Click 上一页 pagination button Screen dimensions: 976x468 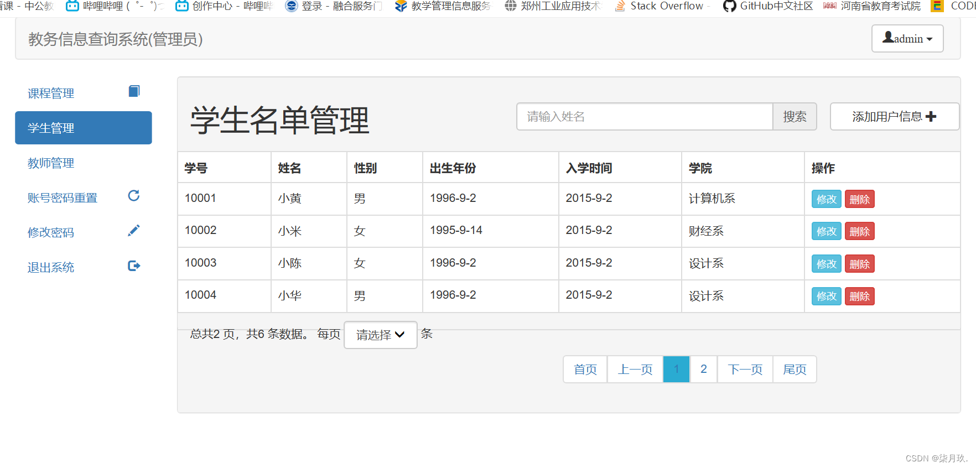pos(635,369)
